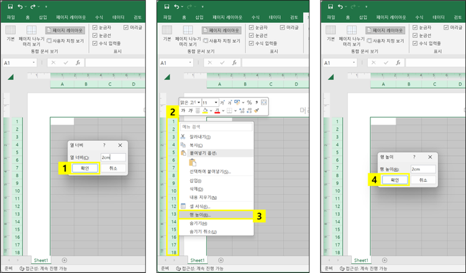Click the ? help icon in the 열 너비 dialog
466x273 pixels.
pos(104,145)
